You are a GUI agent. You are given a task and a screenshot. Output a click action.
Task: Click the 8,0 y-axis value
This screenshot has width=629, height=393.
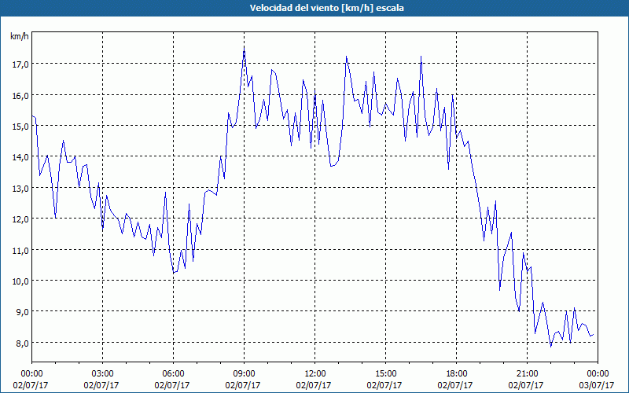[x=22, y=343]
